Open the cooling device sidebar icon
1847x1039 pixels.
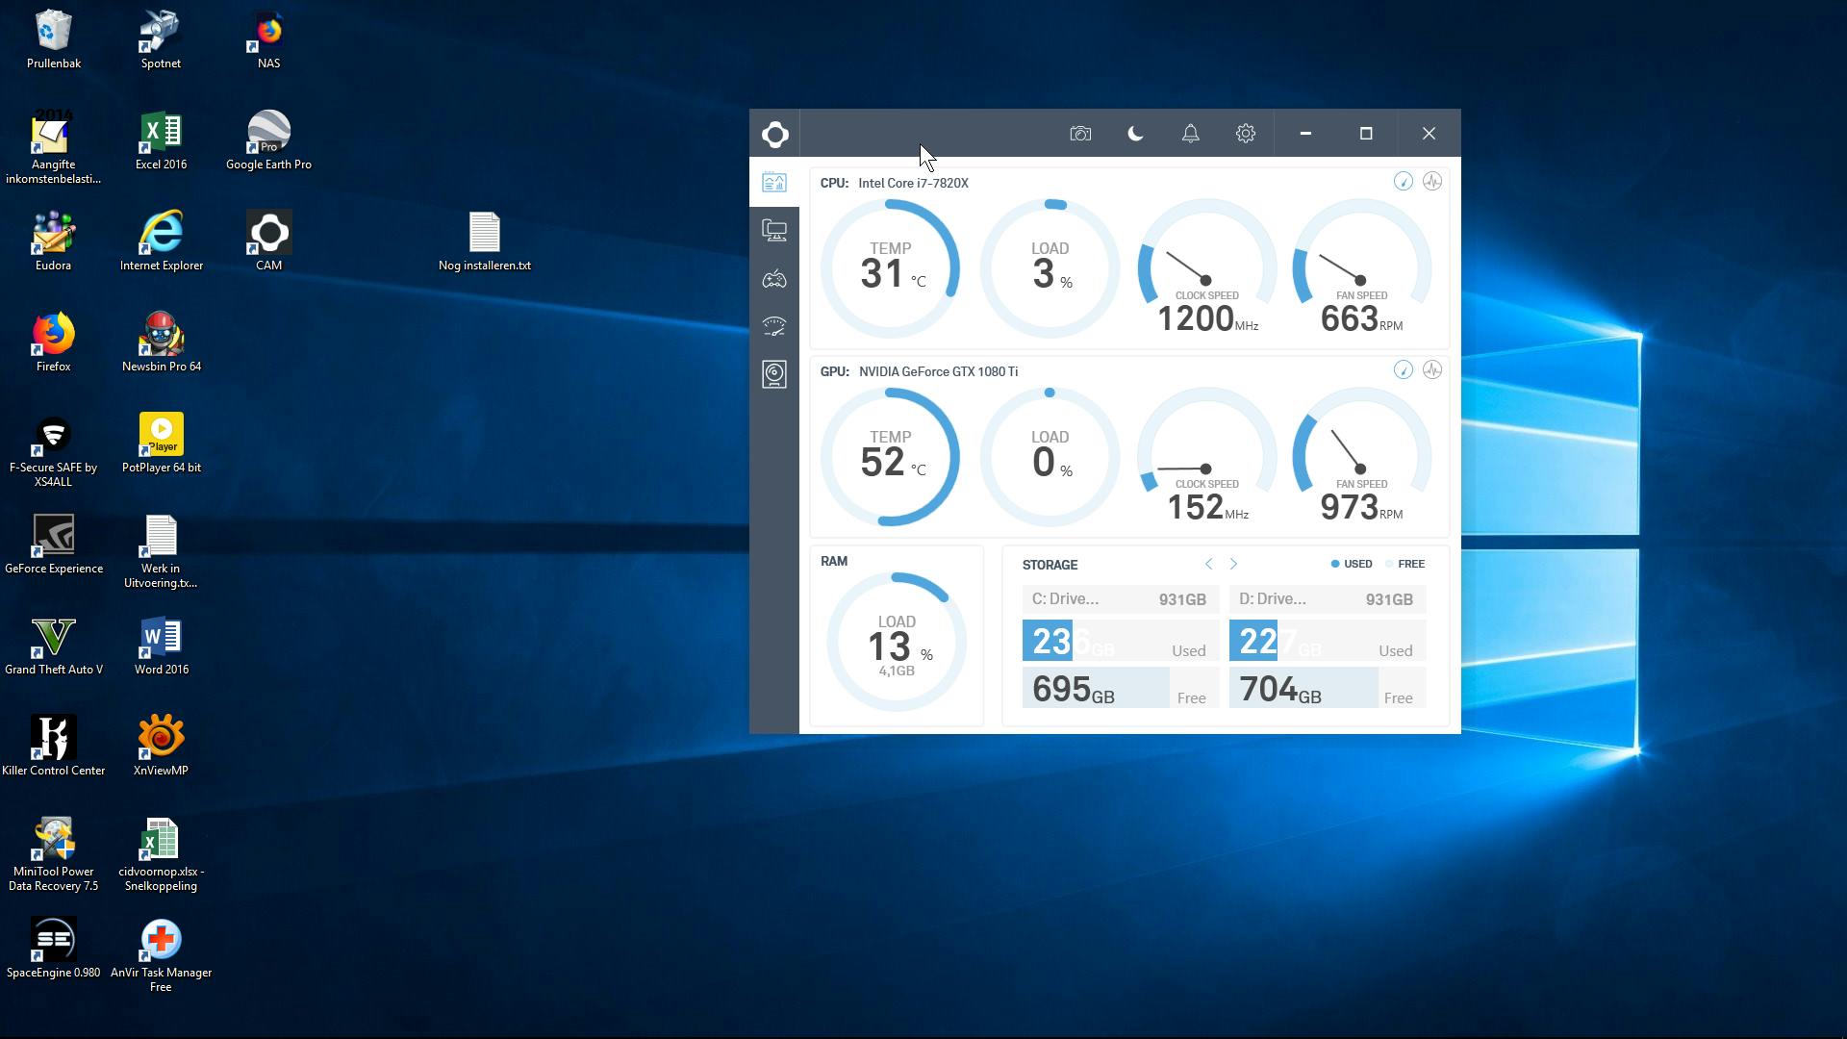774,374
